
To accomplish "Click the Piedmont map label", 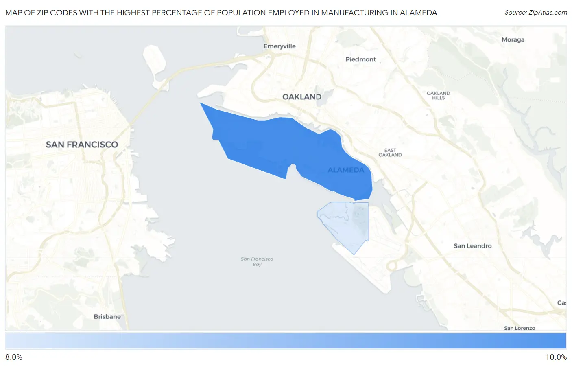I will click(361, 59).
